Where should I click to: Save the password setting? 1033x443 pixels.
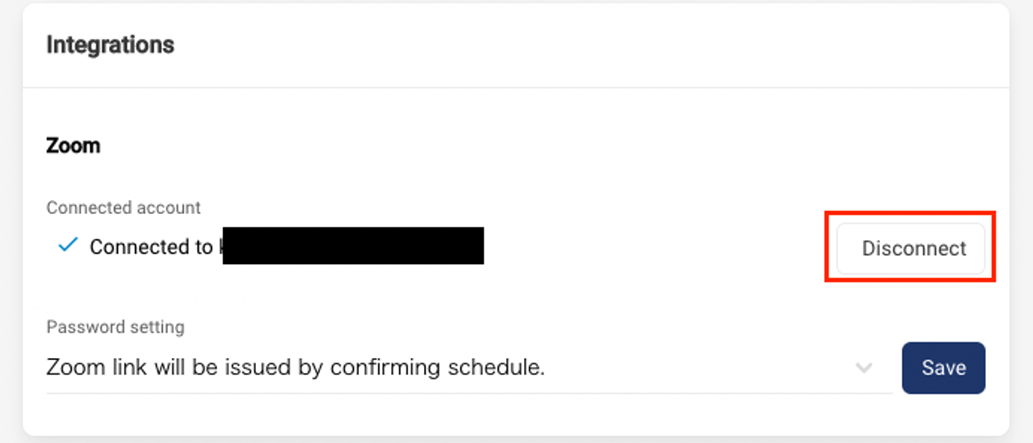(943, 368)
